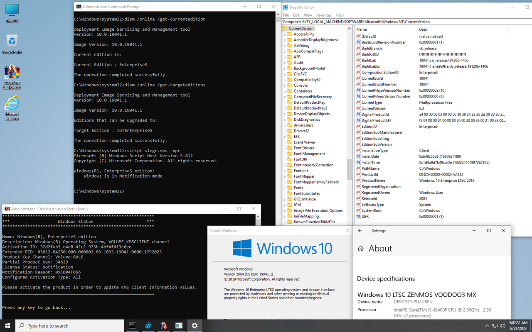Click the string icon beside ProductName value
The image size is (532, 332).
tap(358, 181)
